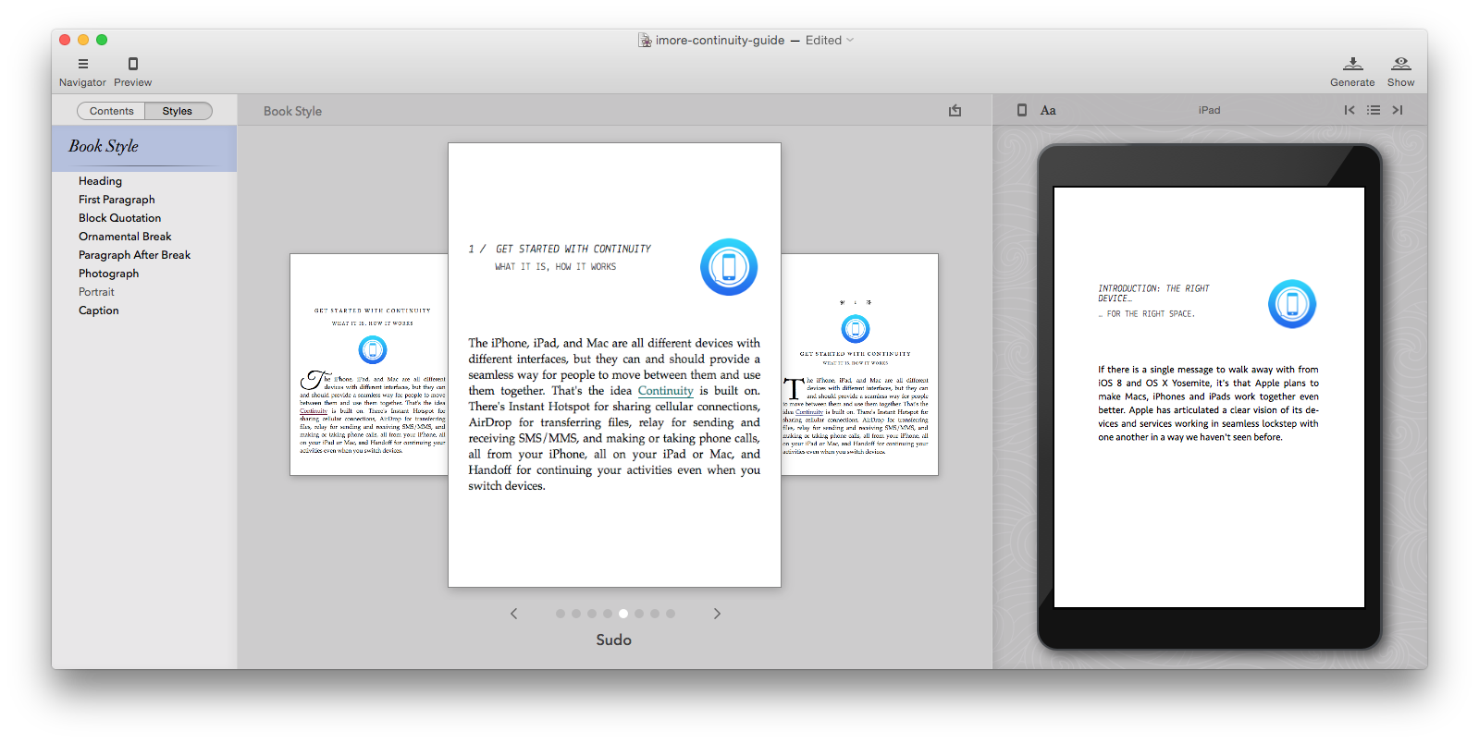Select the currently active white page dot
The width and height of the screenshot is (1479, 743).
click(623, 614)
